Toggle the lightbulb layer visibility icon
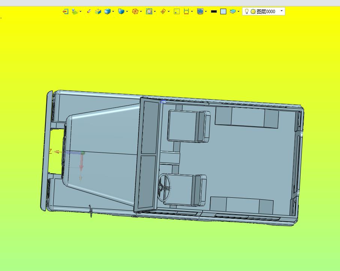This screenshot has height=271, width=340. [247, 11]
